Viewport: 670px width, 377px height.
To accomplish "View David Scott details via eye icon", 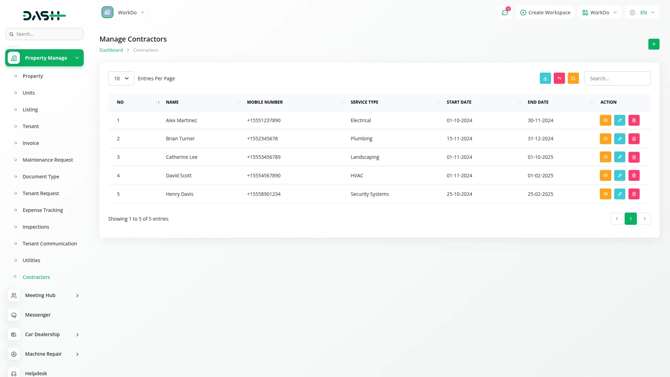I will click(605, 176).
